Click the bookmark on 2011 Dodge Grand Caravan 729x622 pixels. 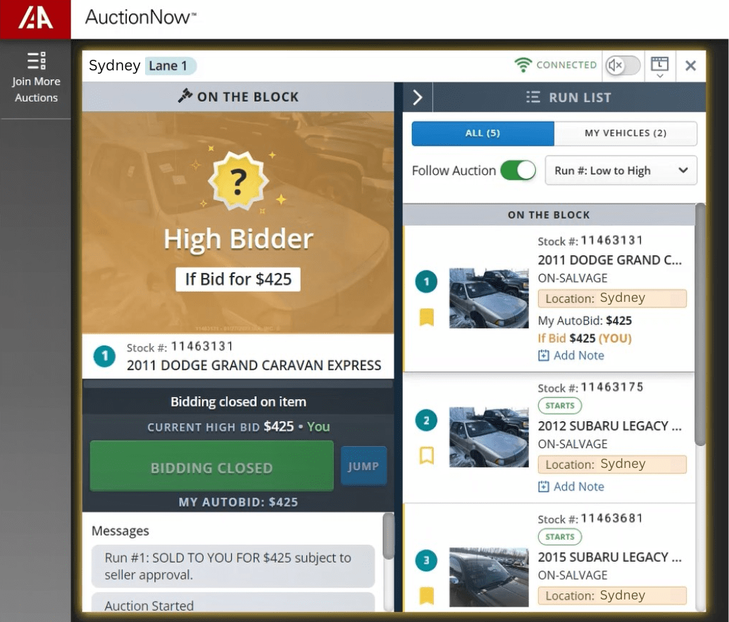[x=426, y=318]
